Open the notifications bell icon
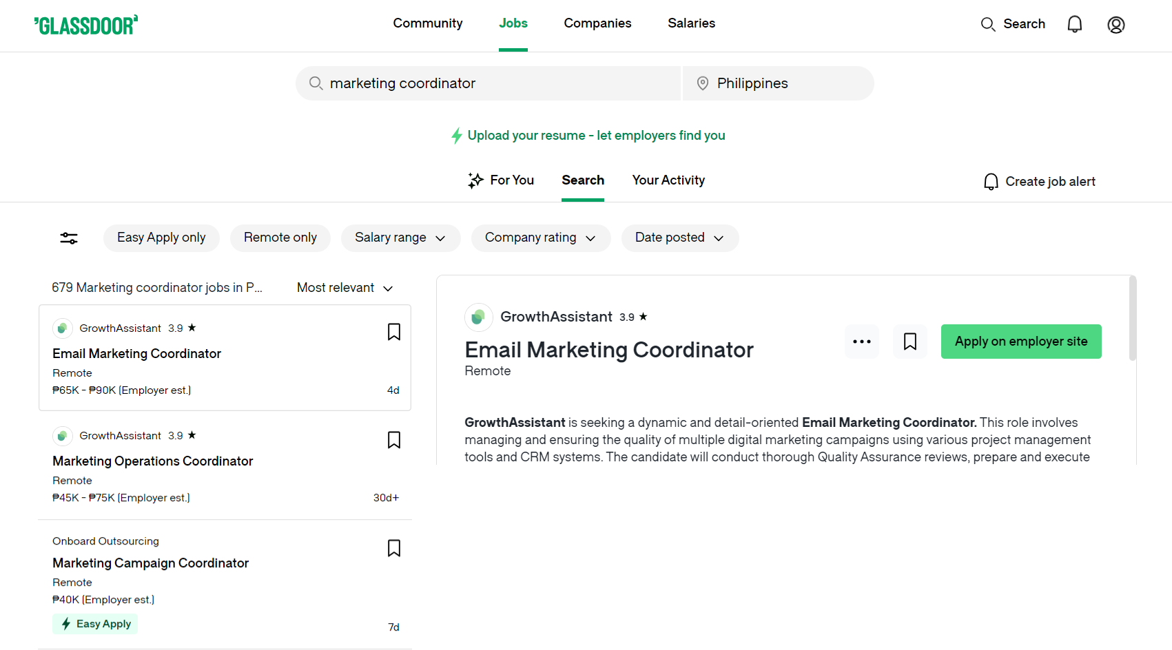The height and width of the screenshot is (650, 1172). (1075, 25)
